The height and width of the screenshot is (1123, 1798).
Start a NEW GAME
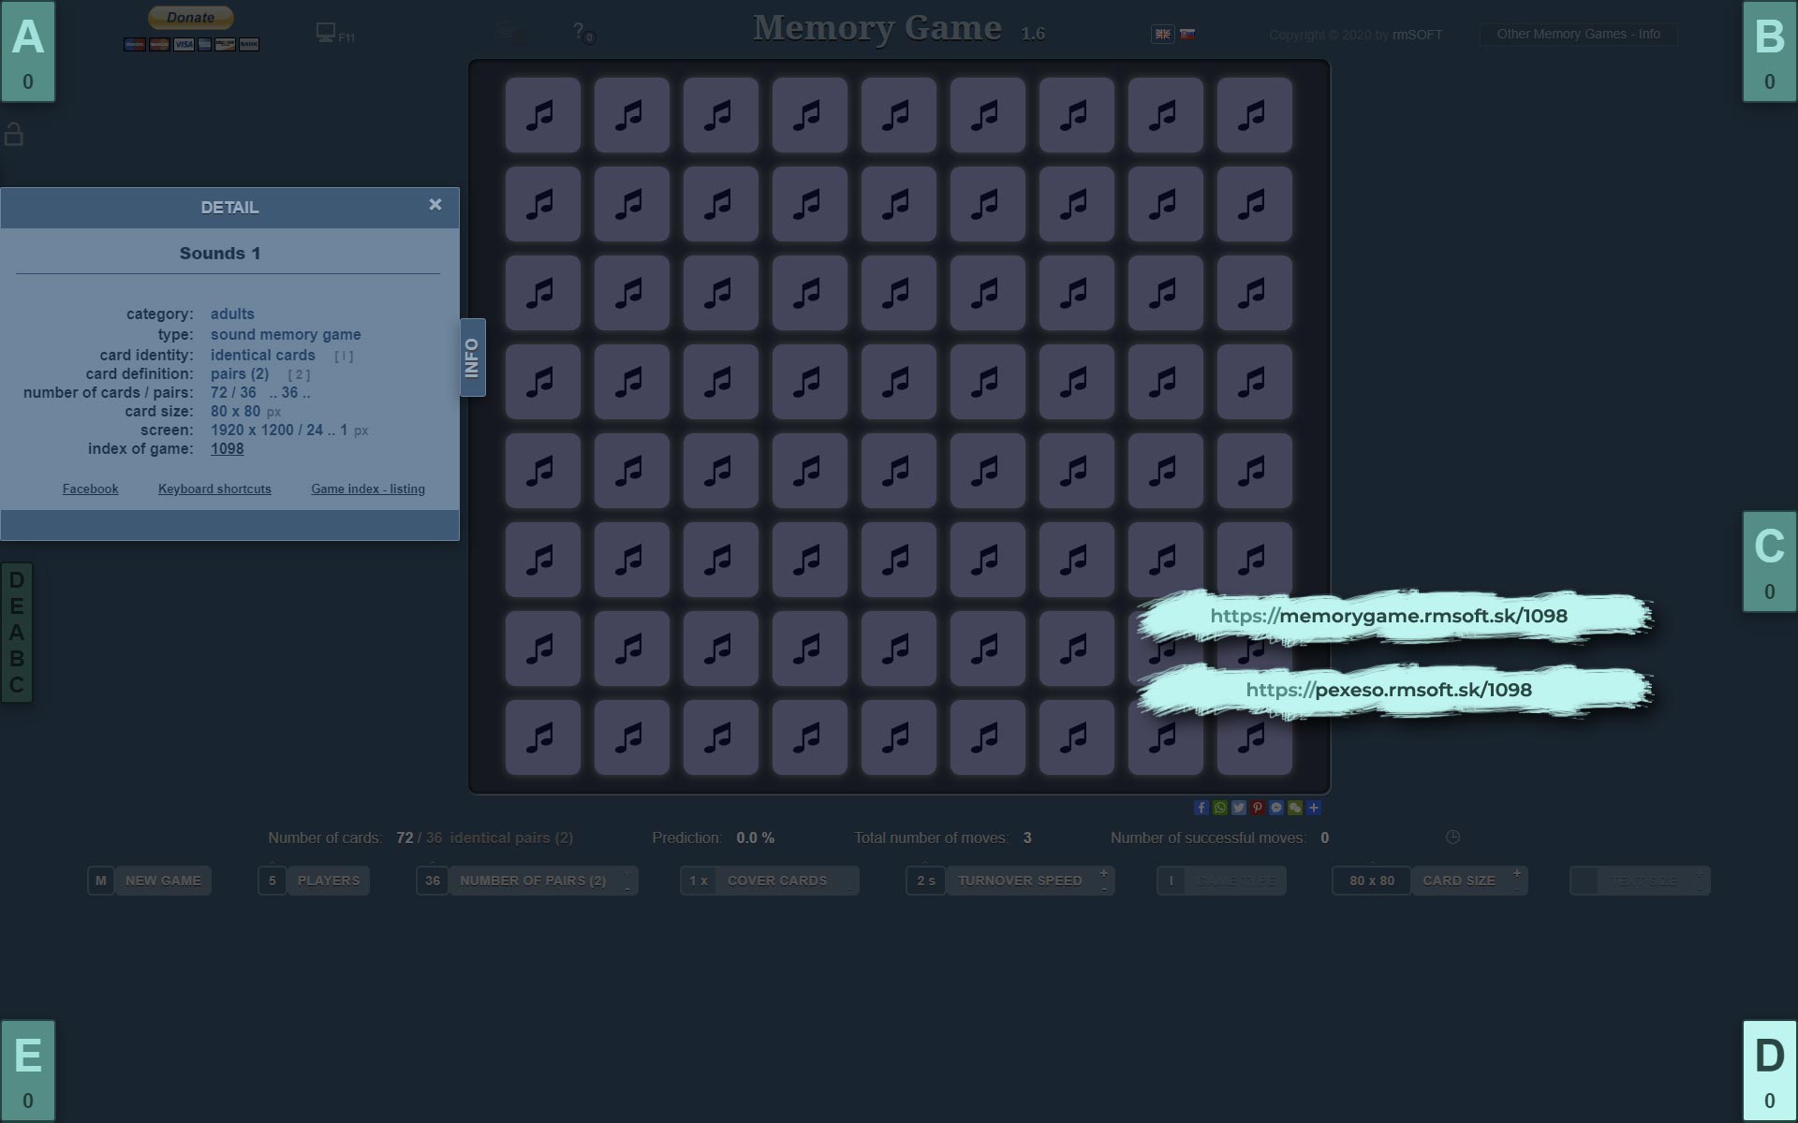coord(163,881)
